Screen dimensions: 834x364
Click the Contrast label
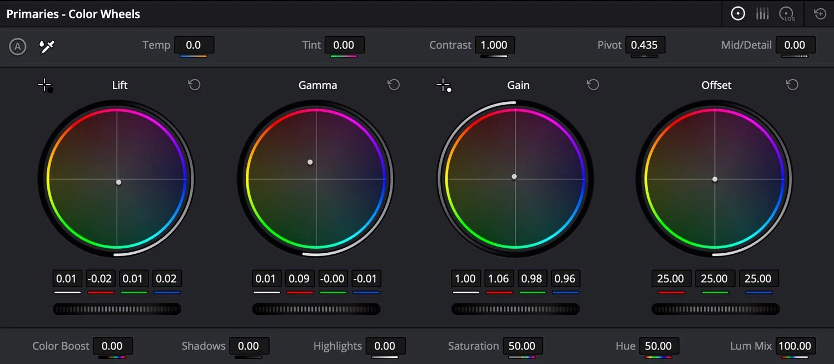450,45
